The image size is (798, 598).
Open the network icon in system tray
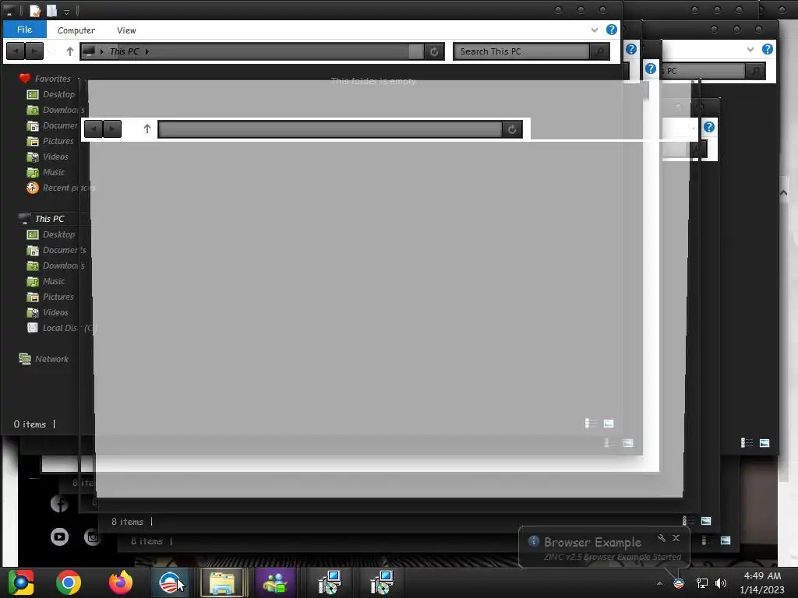pyautogui.click(x=702, y=583)
